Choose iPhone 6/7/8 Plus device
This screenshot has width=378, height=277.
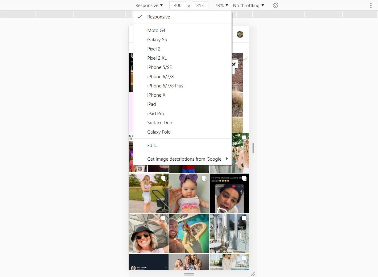pyautogui.click(x=183, y=86)
